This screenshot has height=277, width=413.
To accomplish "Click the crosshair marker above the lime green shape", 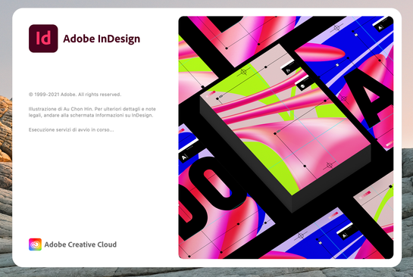I will point(243,72).
